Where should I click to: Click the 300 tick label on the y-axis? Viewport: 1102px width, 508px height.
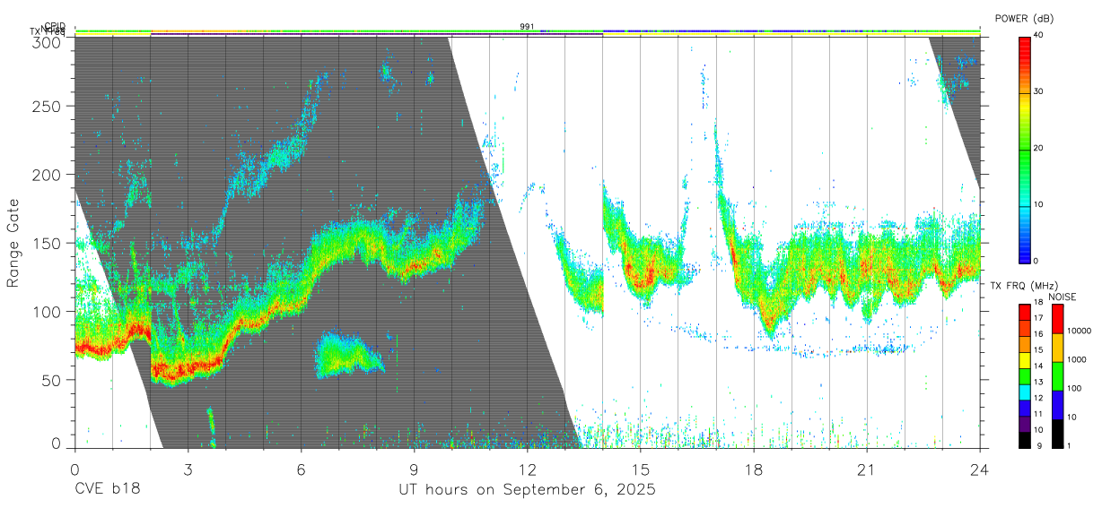(47, 42)
